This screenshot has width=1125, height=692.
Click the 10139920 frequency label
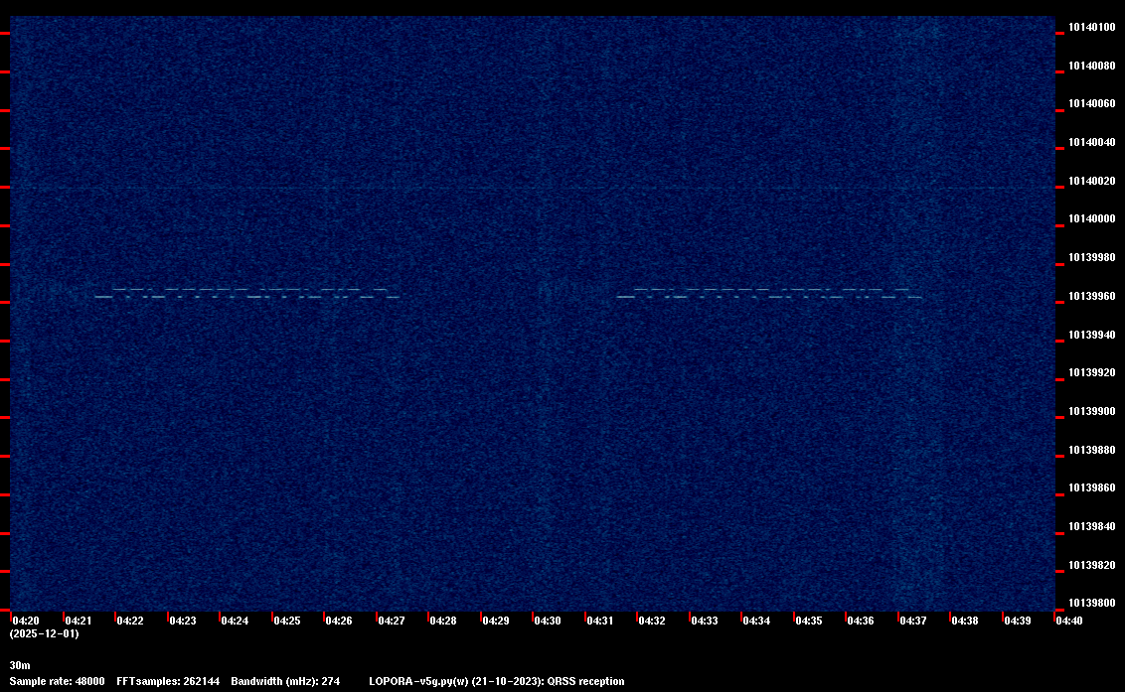[1092, 373]
